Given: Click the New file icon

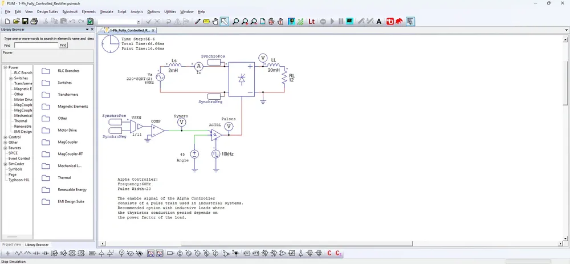Looking at the screenshot, I should click(x=7, y=22).
